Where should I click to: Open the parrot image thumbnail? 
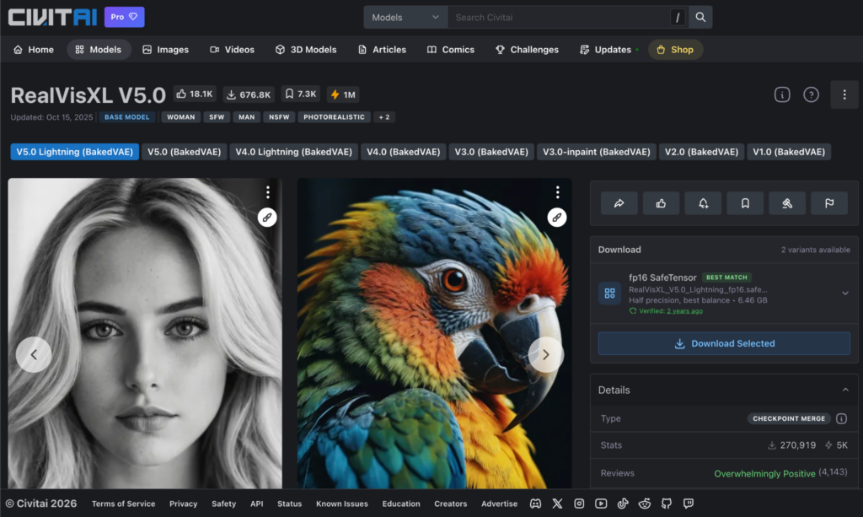pos(434,333)
